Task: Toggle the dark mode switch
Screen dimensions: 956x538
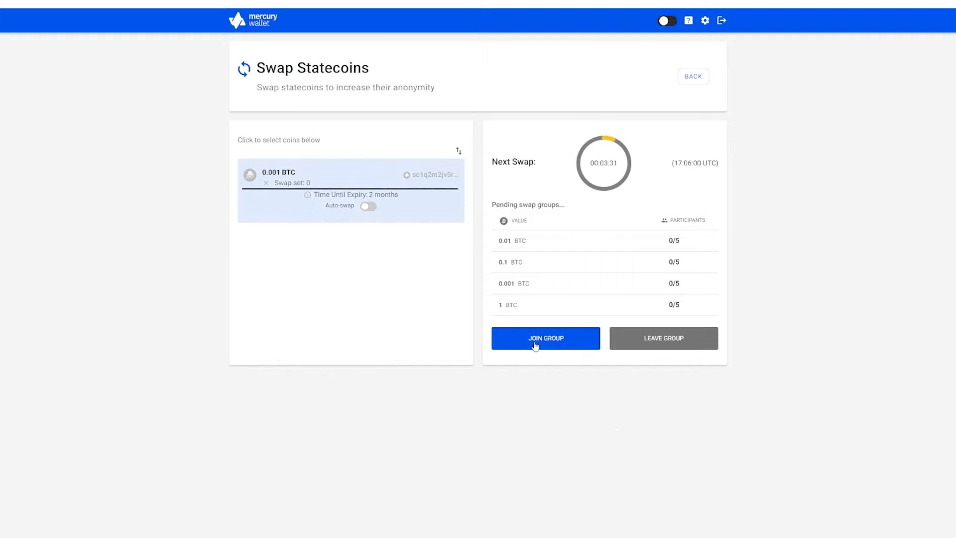Action: click(x=667, y=21)
